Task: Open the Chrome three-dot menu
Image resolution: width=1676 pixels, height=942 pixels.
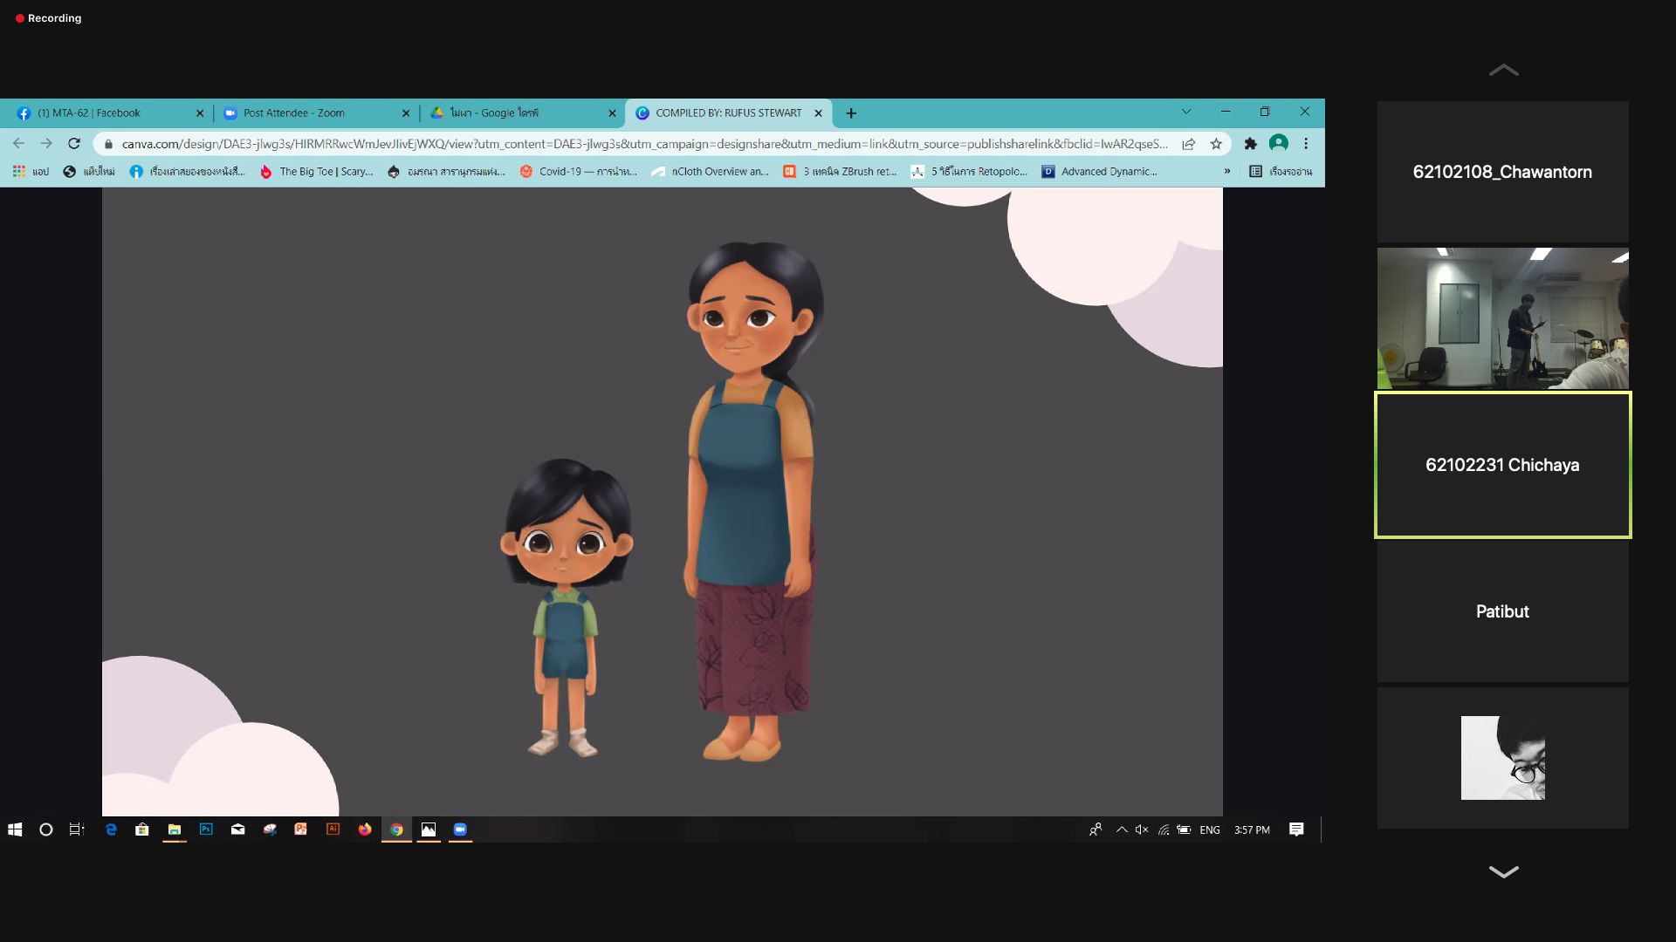Action: (1306, 144)
